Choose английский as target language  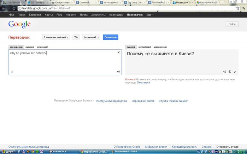click(145, 47)
